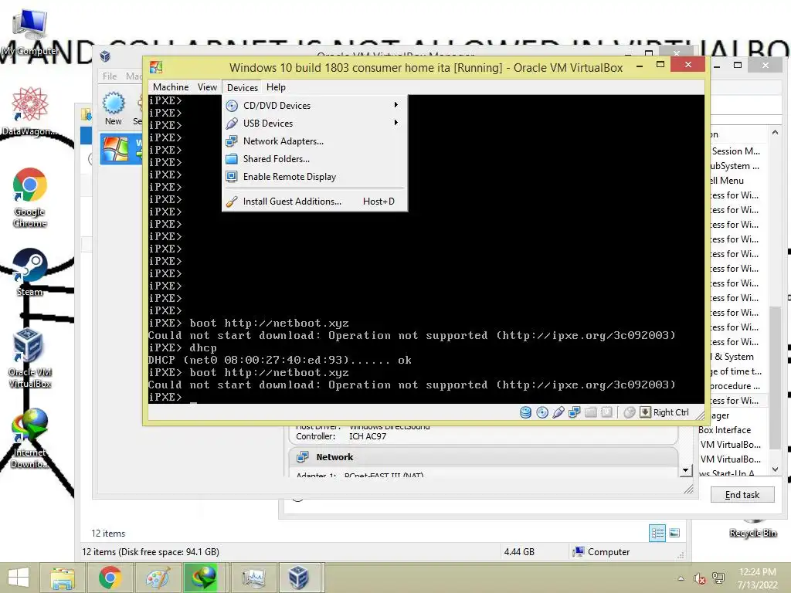The width and height of the screenshot is (791, 593).
Task: Select Shared Folders... in the Devices menu
Action: [x=314, y=159]
